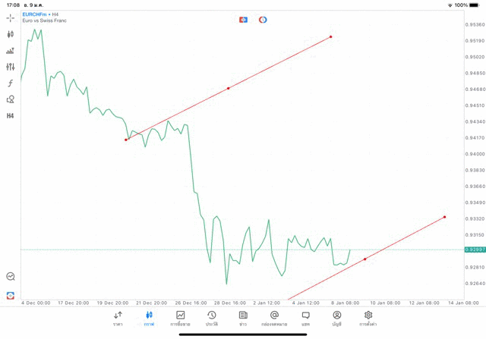Open the ข่าว (News) tab
Image resolution: width=486 pixels, height=339 pixels.
tap(243, 318)
